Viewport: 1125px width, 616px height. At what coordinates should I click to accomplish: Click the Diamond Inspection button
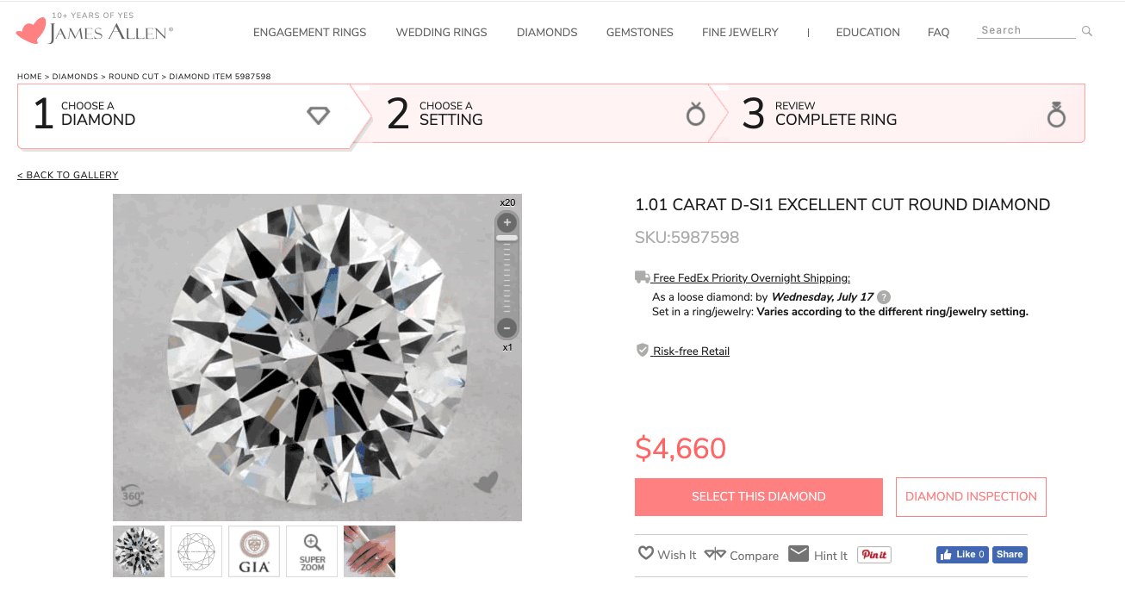tap(971, 497)
